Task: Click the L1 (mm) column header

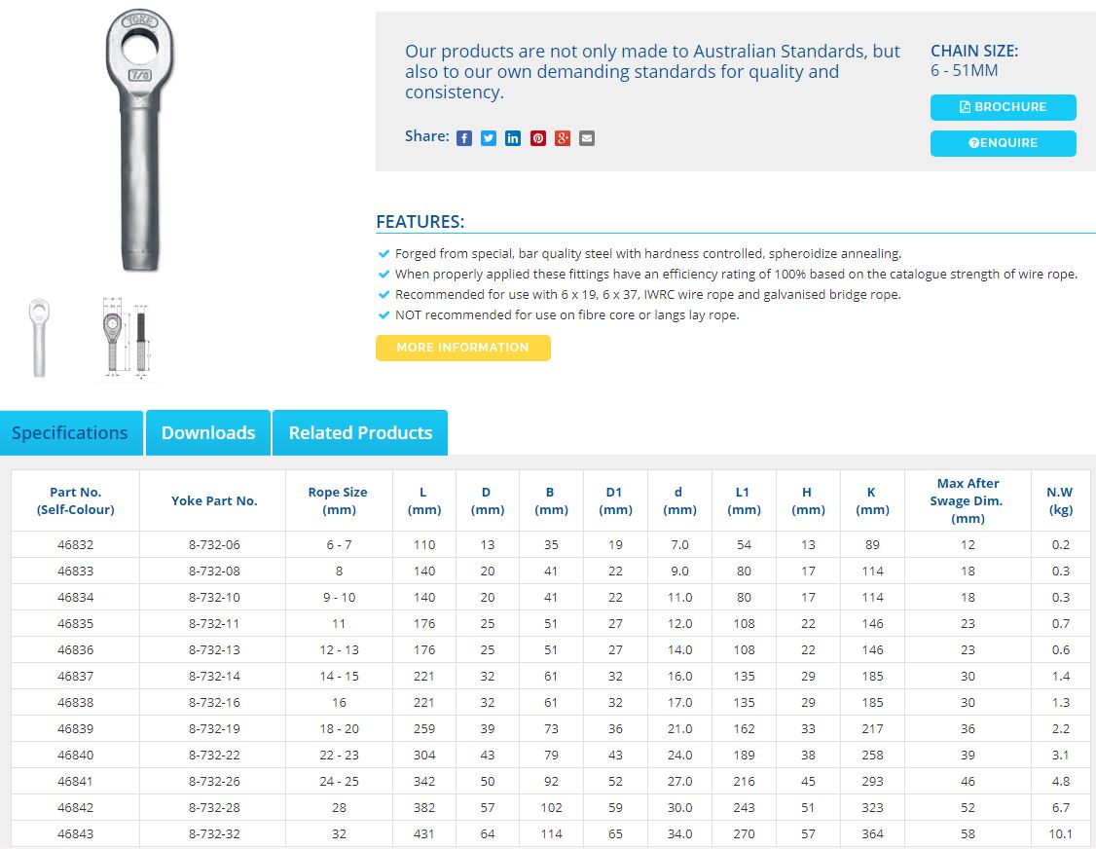Action: [744, 500]
